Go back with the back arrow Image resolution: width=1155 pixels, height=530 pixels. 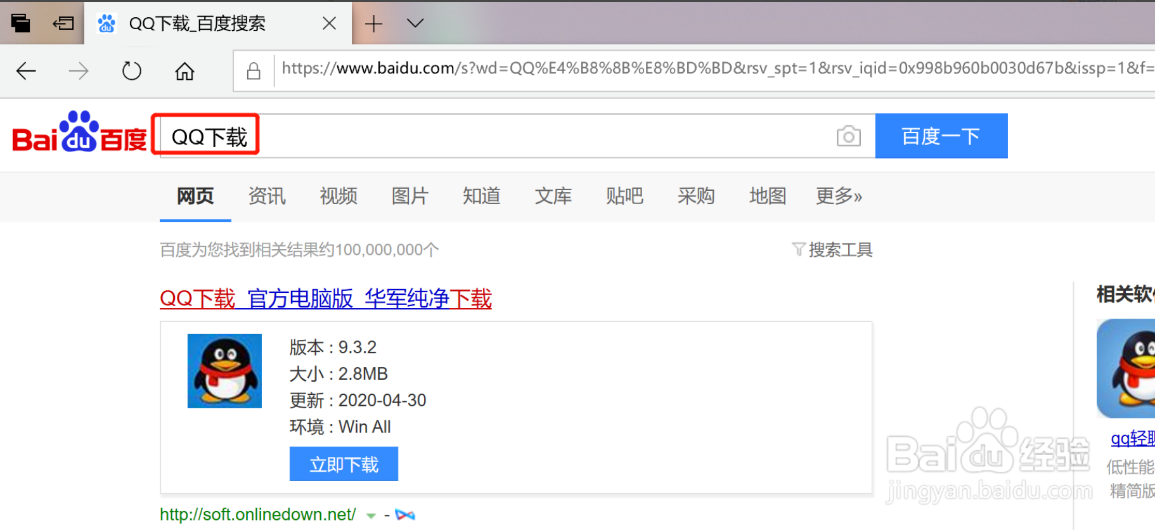[26, 71]
